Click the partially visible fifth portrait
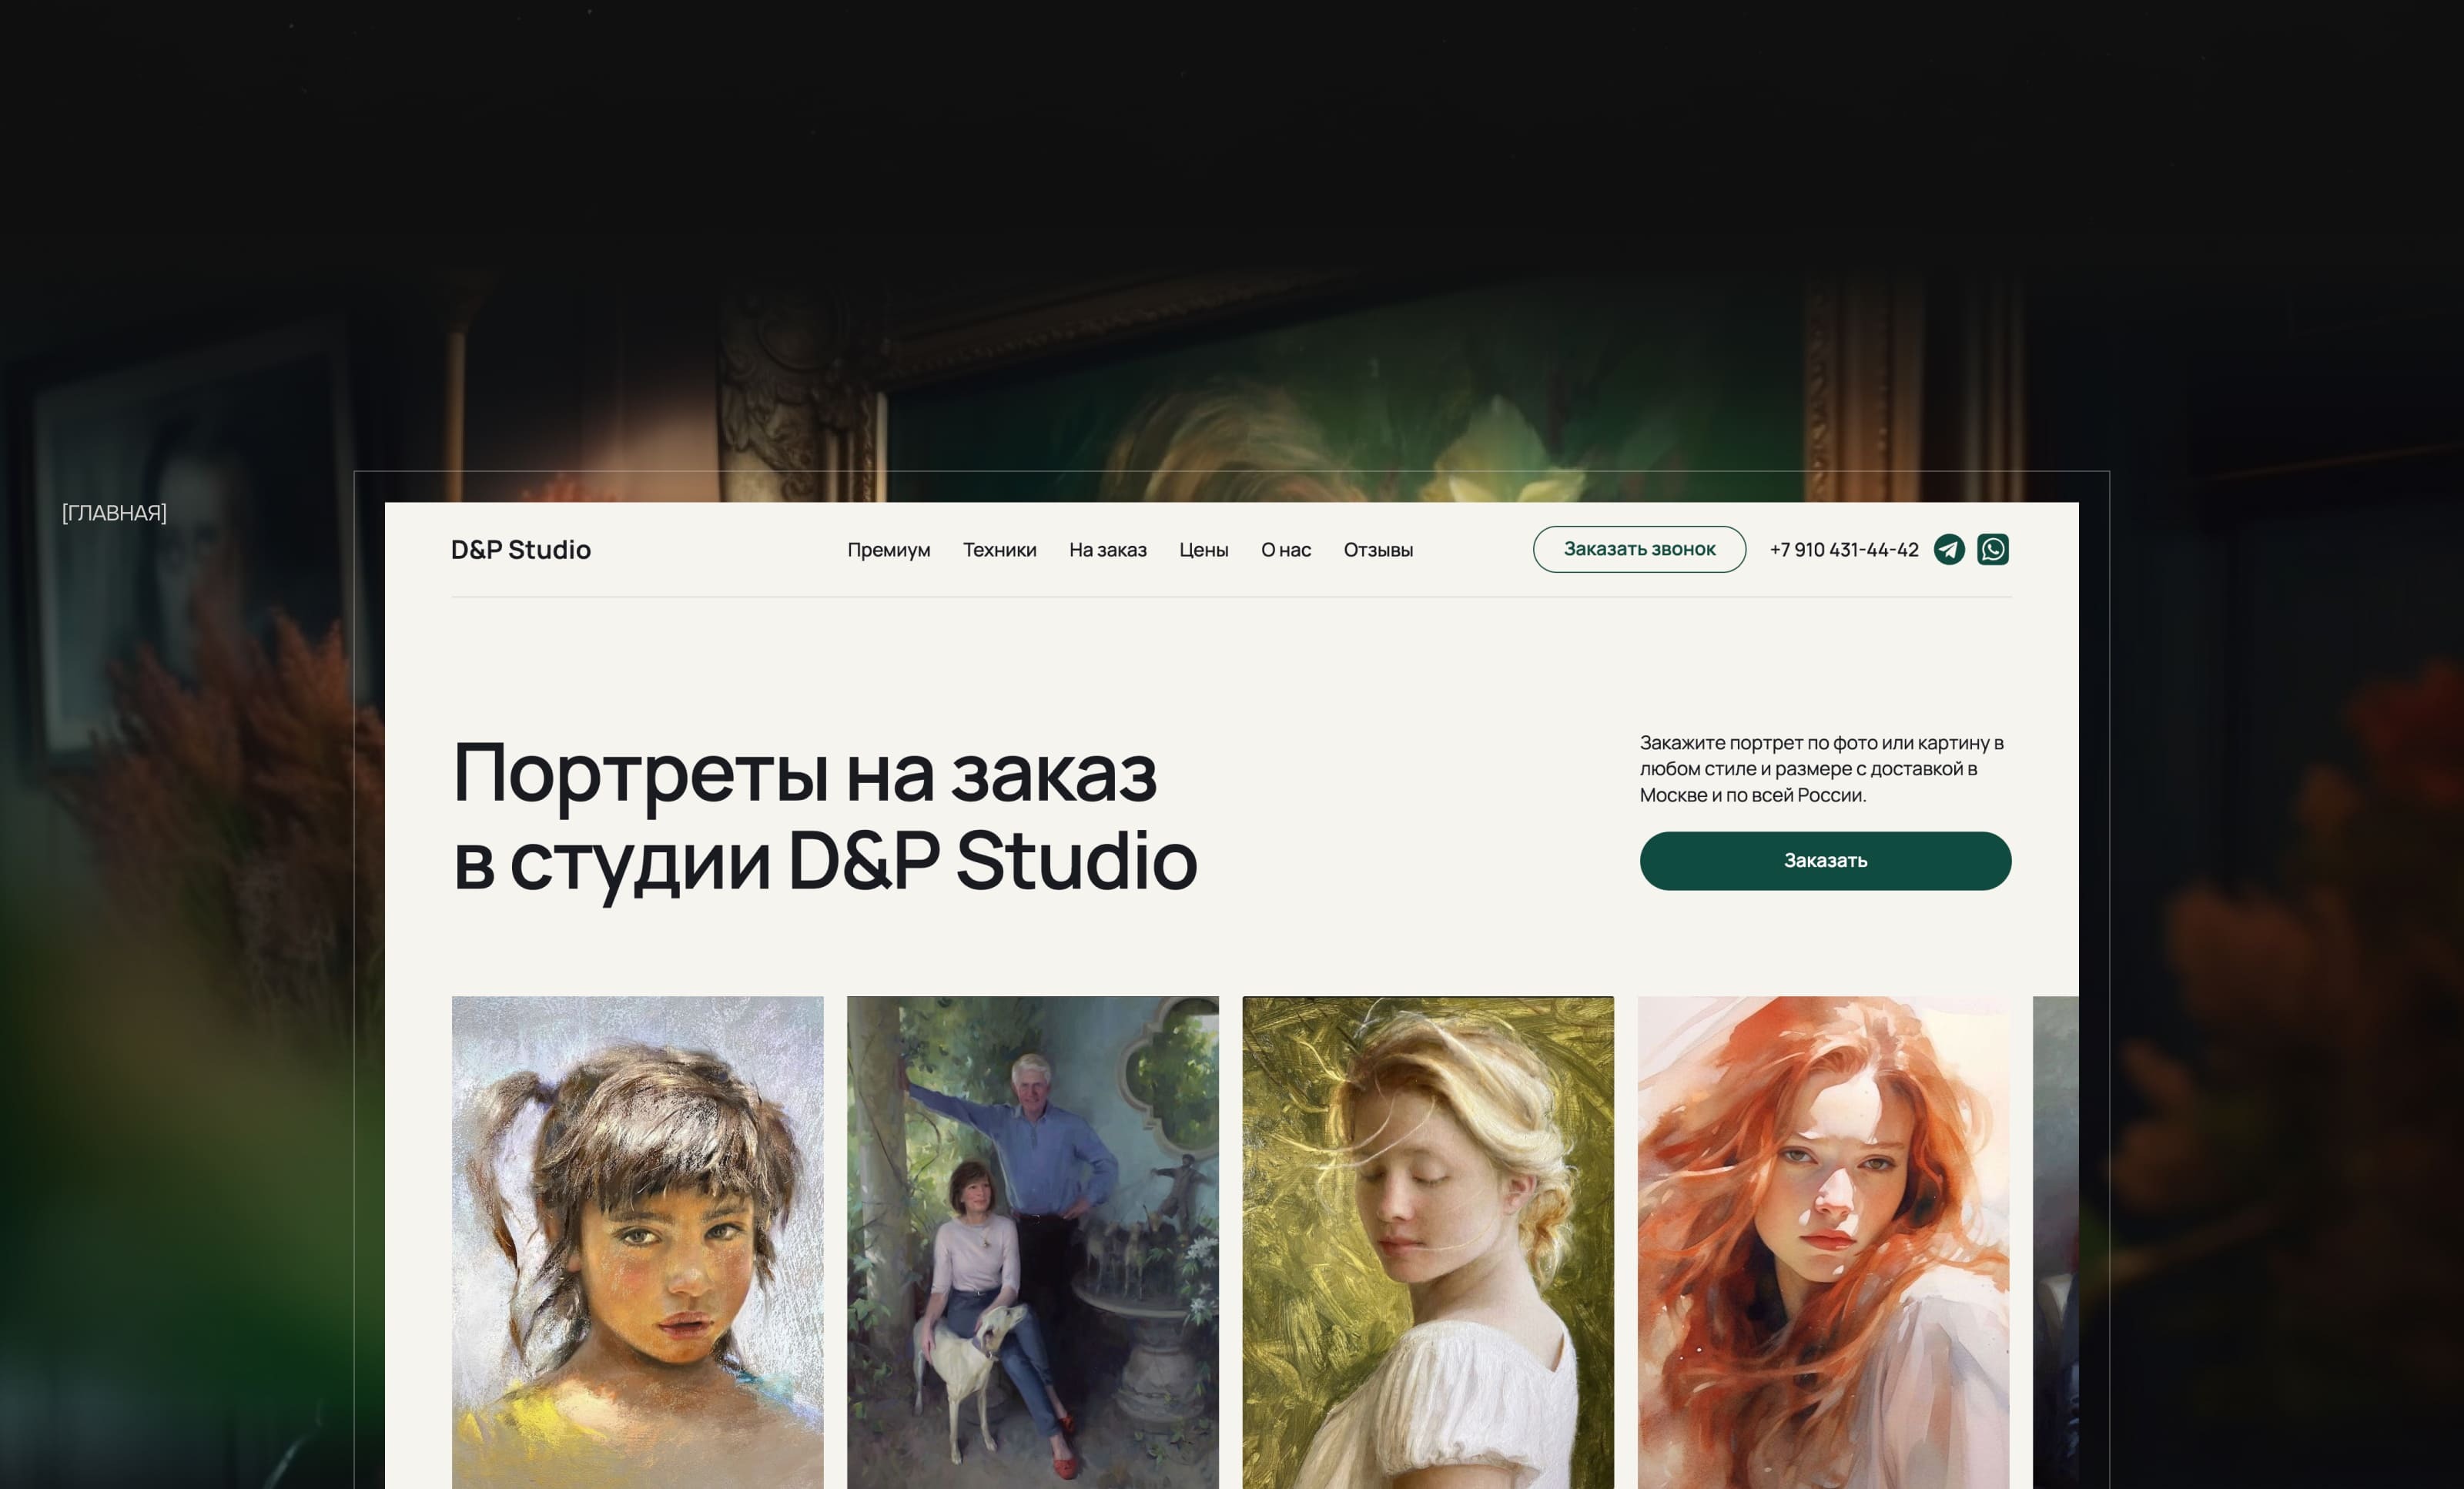 tap(2055, 1240)
